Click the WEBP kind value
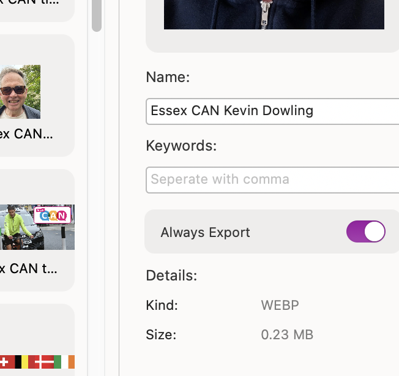Screen dimensions: 399x376 click(280, 305)
